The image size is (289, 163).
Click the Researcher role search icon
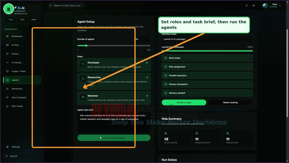[83, 79]
